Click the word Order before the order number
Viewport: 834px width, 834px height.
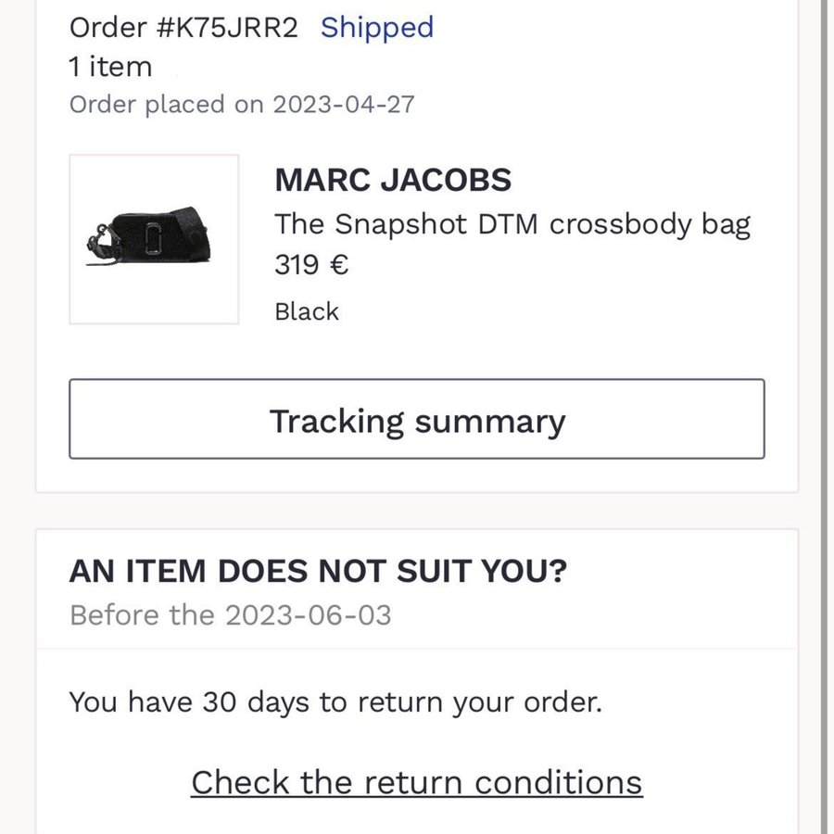click(x=104, y=28)
